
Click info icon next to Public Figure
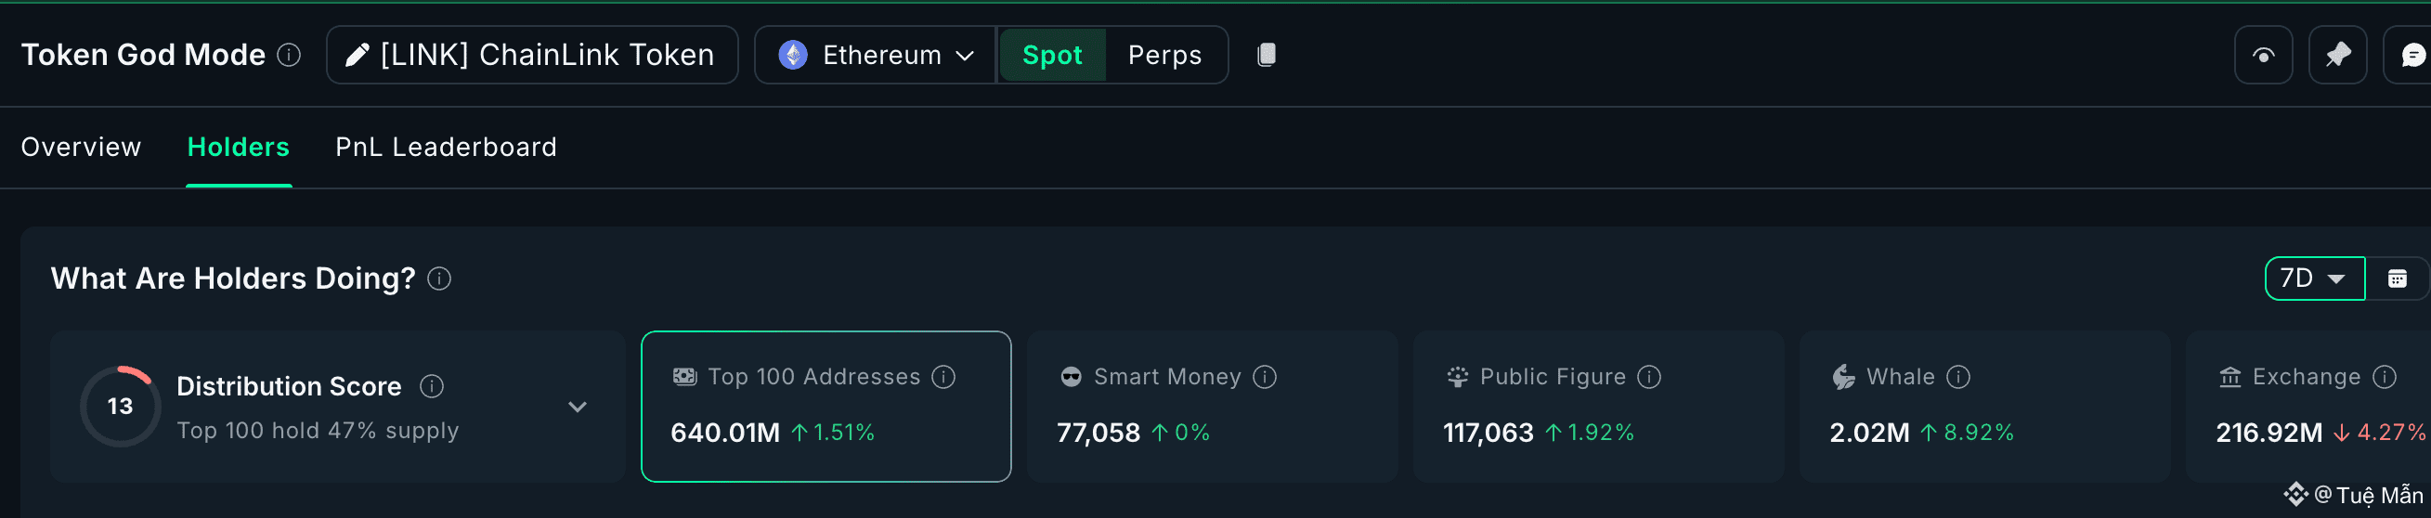(1648, 378)
